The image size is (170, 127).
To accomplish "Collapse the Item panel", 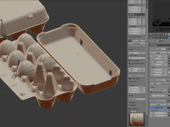I will click(129, 96).
